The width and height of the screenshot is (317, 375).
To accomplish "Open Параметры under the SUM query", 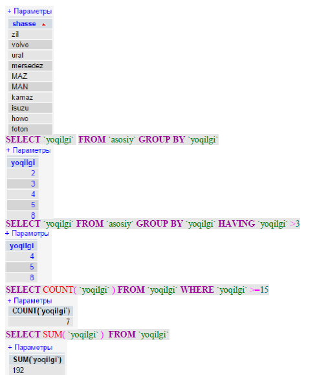I will [x=30, y=347].
